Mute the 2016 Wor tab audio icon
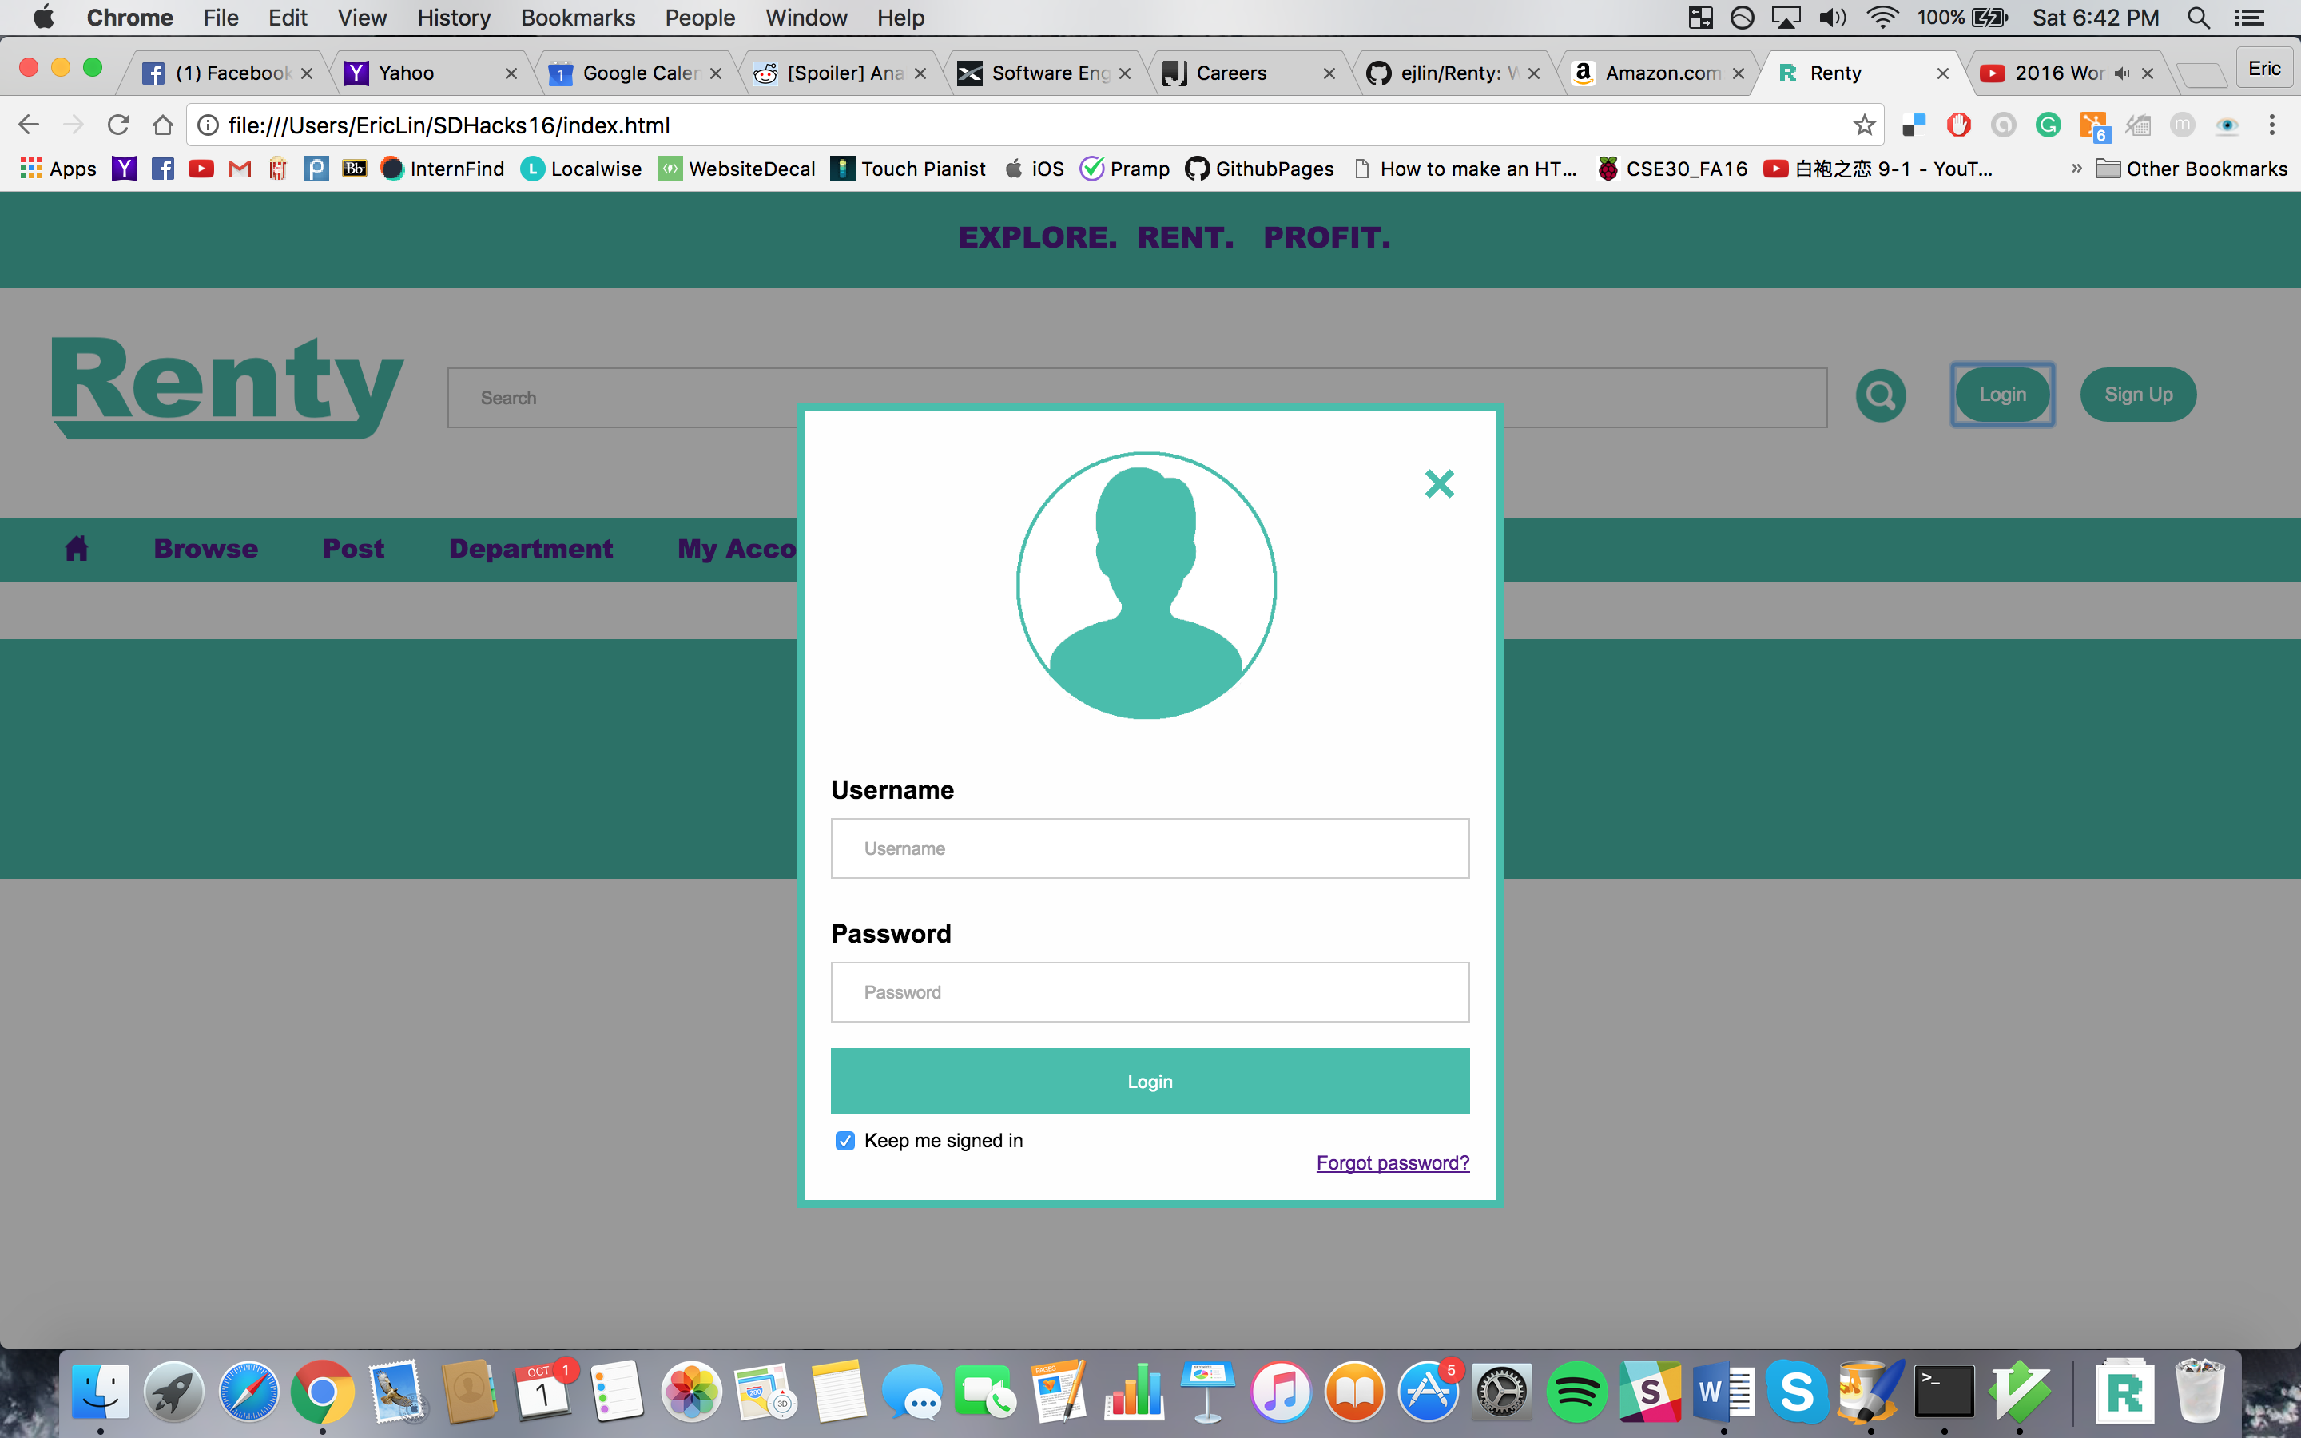The image size is (2301, 1438). click(x=2121, y=73)
